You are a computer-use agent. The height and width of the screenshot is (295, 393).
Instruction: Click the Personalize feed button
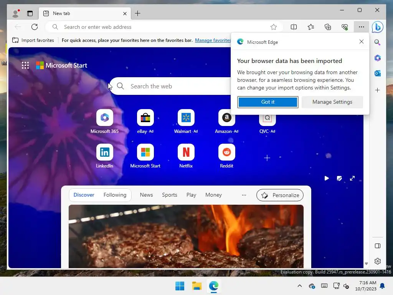[280, 195]
